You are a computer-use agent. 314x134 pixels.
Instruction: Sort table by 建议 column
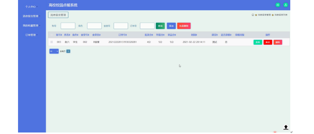click(x=215, y=35)
